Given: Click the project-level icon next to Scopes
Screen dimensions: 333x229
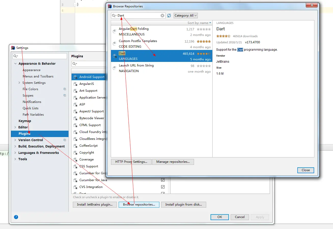Looking at the screenshot, I should tap(65, 96).
